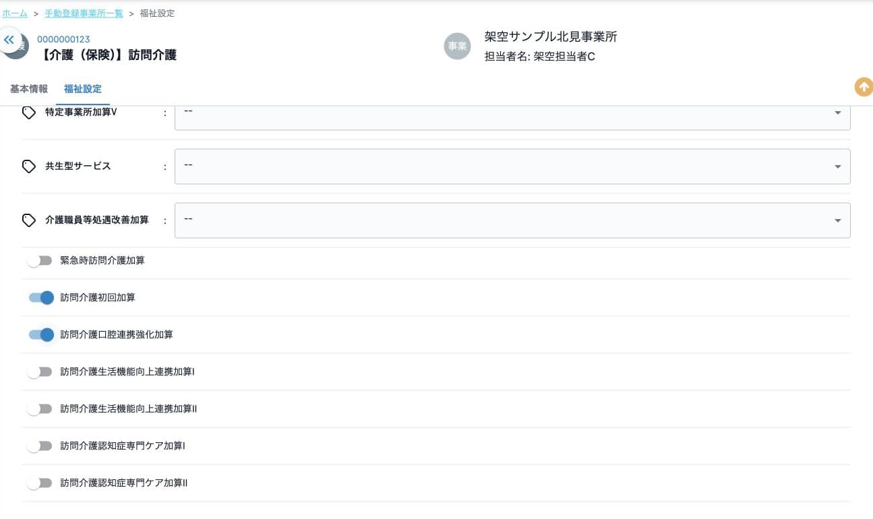Click the 福祉設定 breadcrumb text
Screen dimensions: 873x519
[x=157, y=13]
